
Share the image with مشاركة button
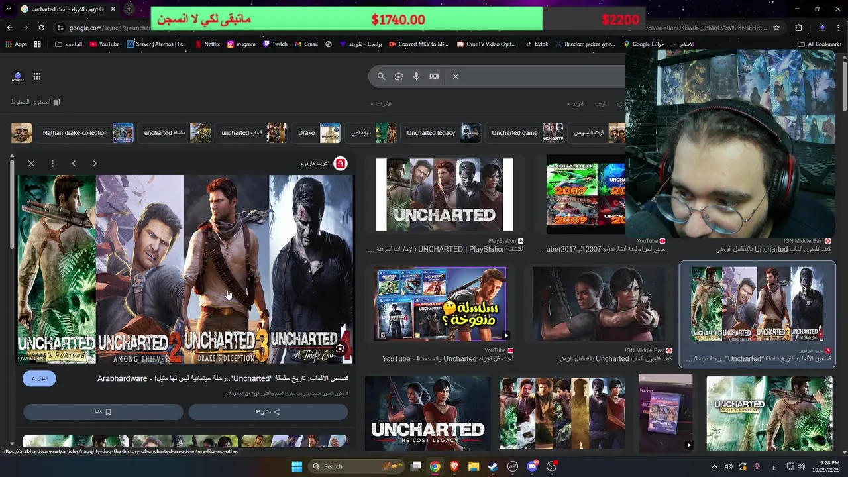[x=268, y=411]
